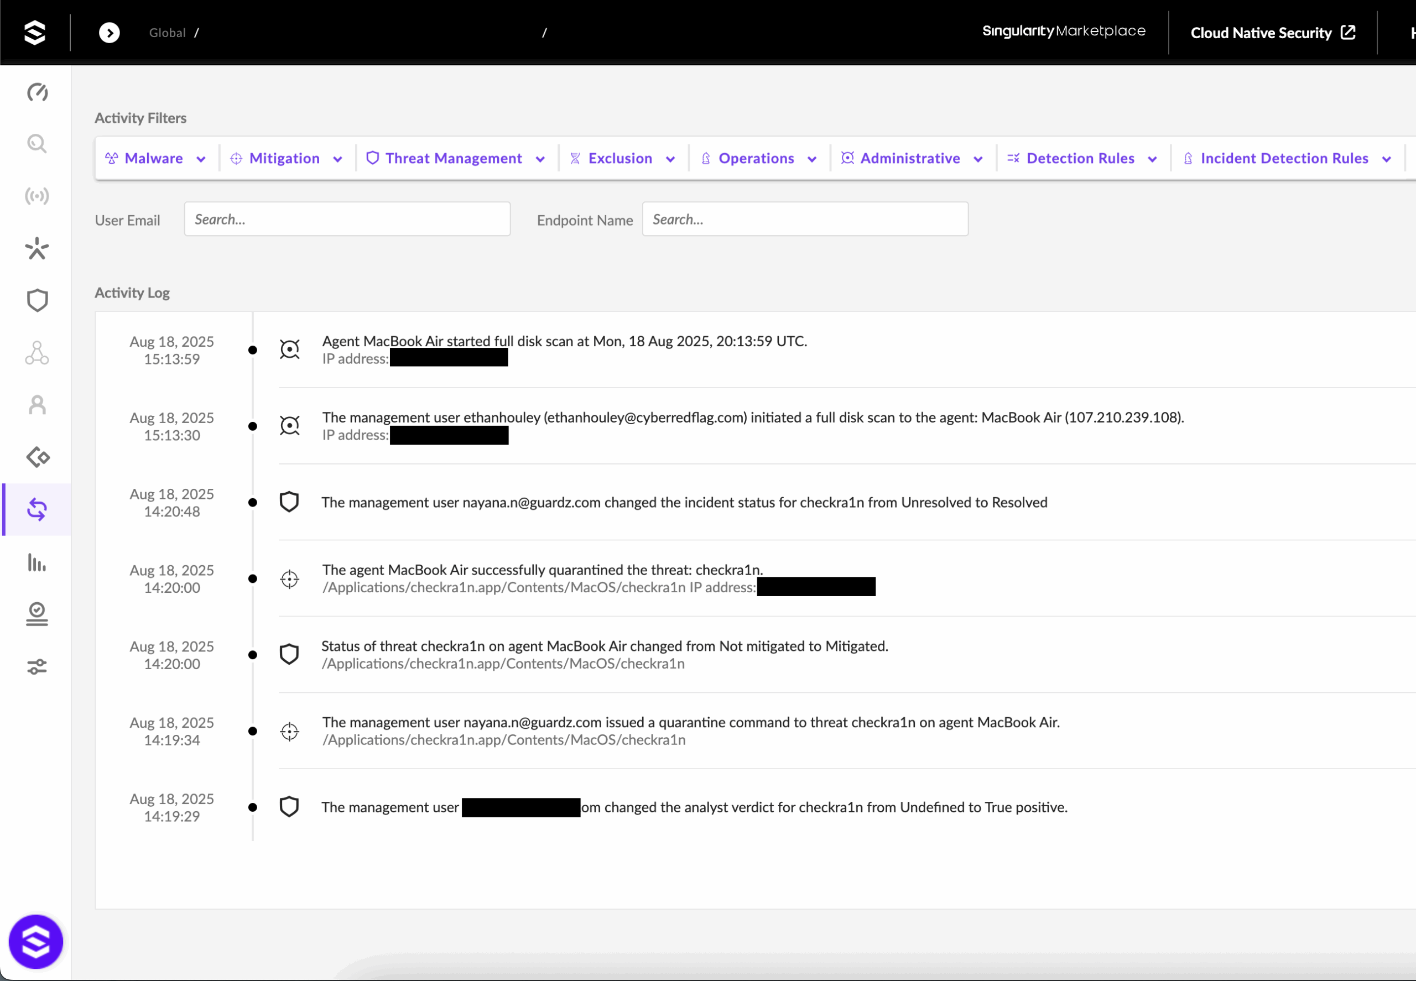The height and width of the screenshot is (981, 1416).
Task: Open the Settings sliders icon in sidebar
Action: 37,666
